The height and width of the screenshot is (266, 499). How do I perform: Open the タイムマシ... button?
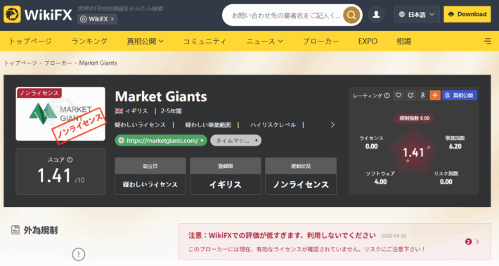coord(236,141)
